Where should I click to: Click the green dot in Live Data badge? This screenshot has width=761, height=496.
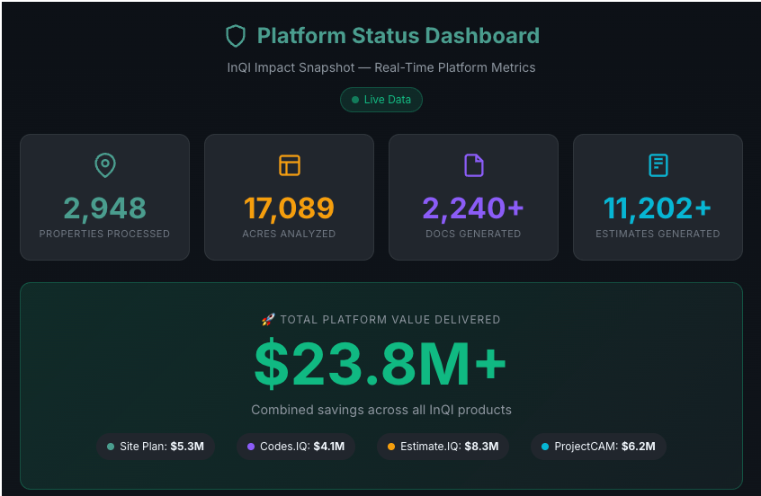click(x=355, y=100)
